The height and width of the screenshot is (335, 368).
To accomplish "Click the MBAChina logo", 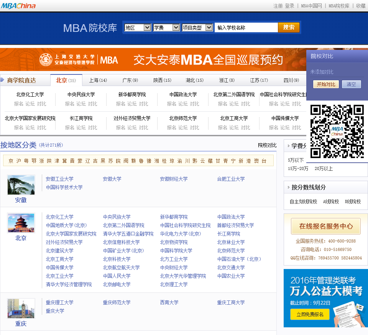I will tap(18, 6).
